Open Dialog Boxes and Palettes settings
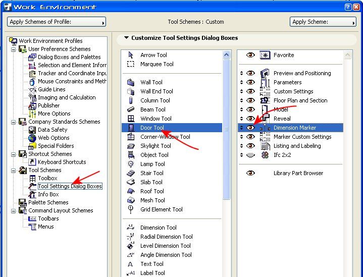This screenshot has height=277, width=363. click(69, 57)
